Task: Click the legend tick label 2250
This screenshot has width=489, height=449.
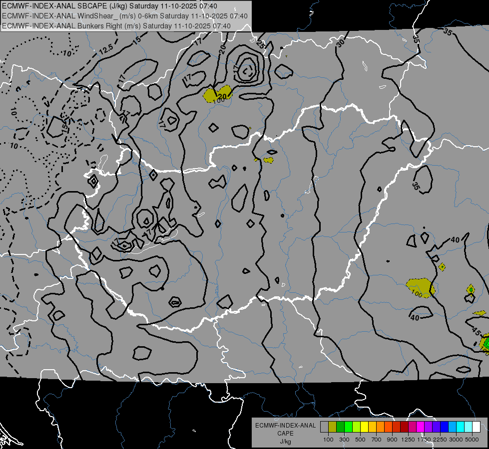Action: pos(441,440)
